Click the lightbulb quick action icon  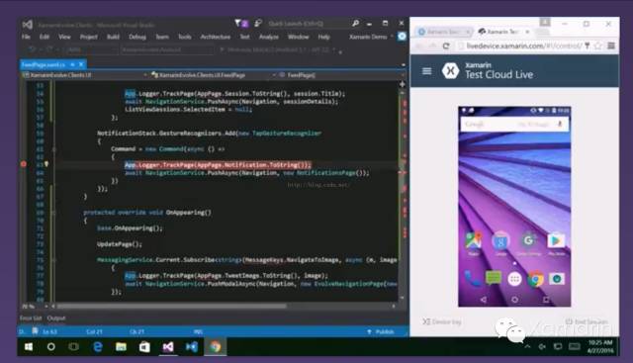click(x=46, y=164)
